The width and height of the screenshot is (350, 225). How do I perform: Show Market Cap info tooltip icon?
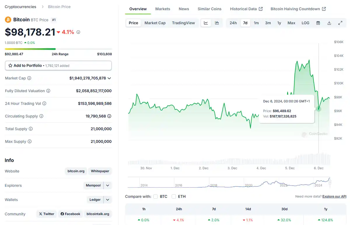pyautogui.click(x=29, y=78)
